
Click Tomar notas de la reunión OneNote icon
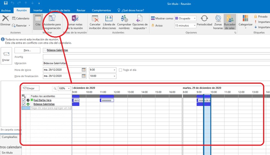tap(75, 18)
